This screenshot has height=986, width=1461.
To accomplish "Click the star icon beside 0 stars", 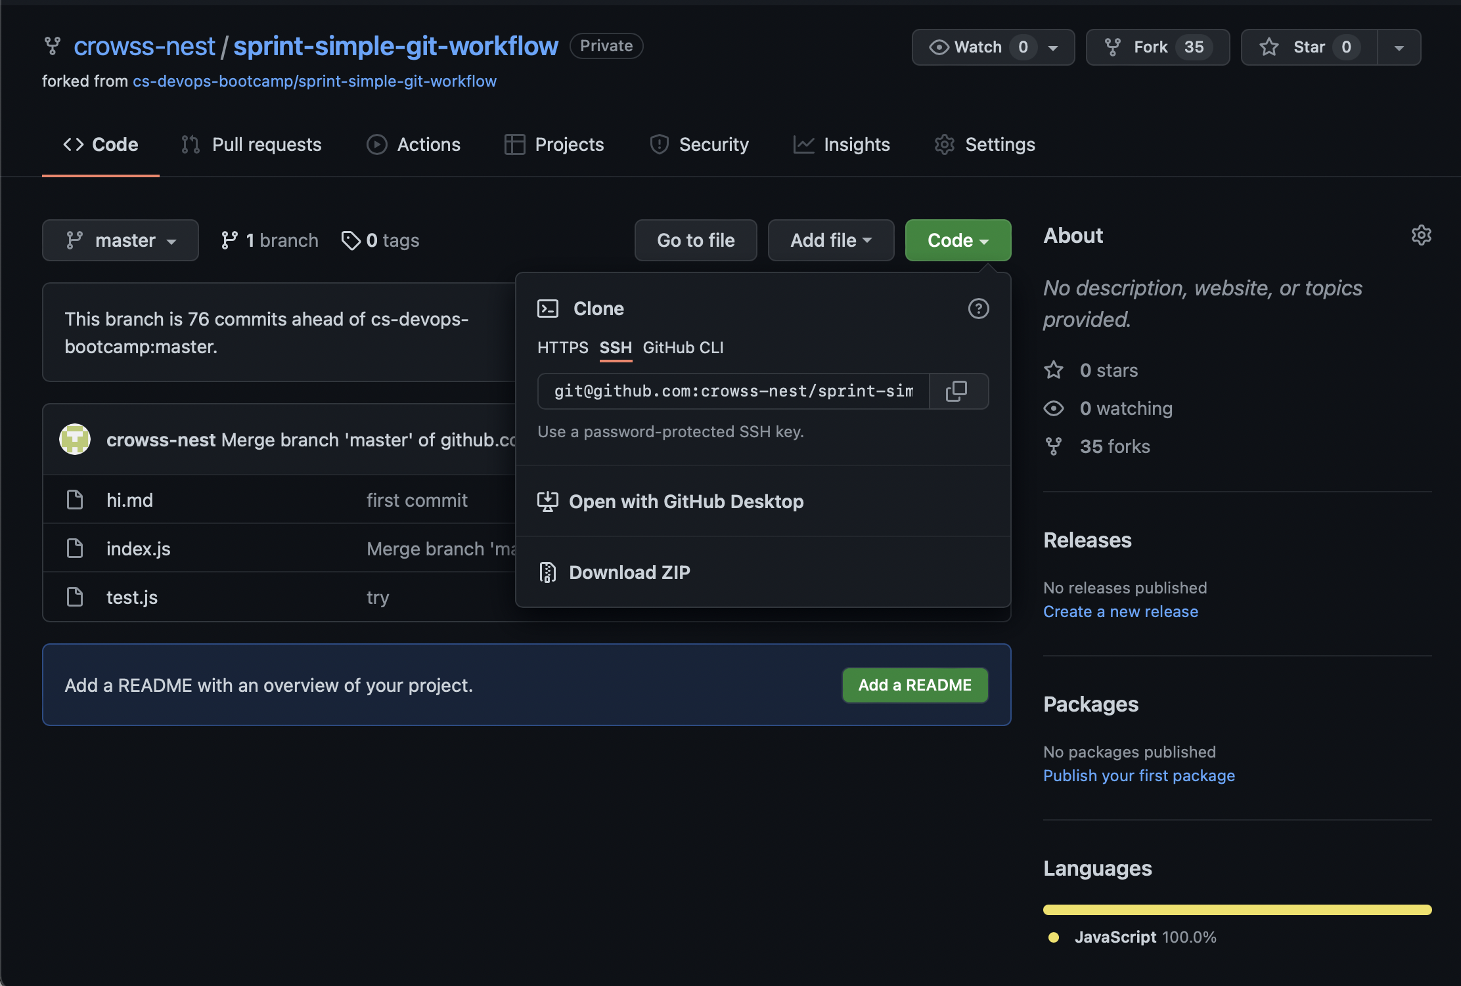I will [x=1054, y=370].
